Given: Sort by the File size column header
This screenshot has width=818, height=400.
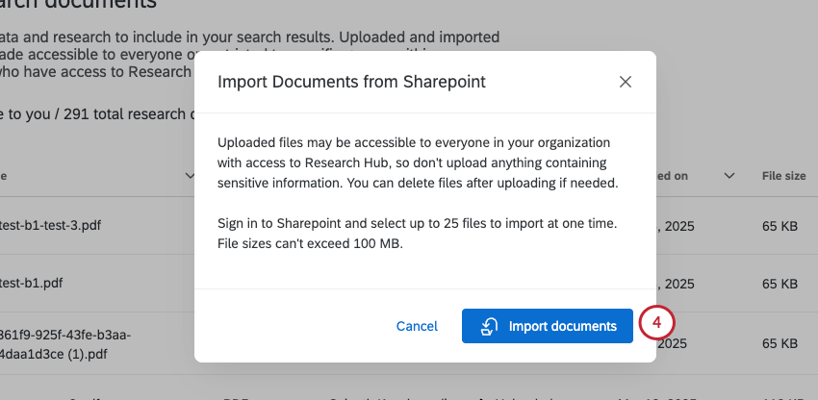Looking at the screenshot, I should pos(783,176).
